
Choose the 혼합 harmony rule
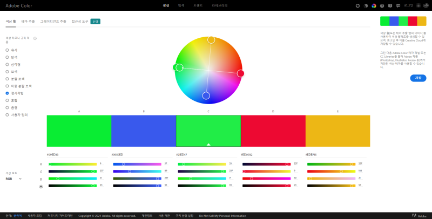click(x=11, y=100)
